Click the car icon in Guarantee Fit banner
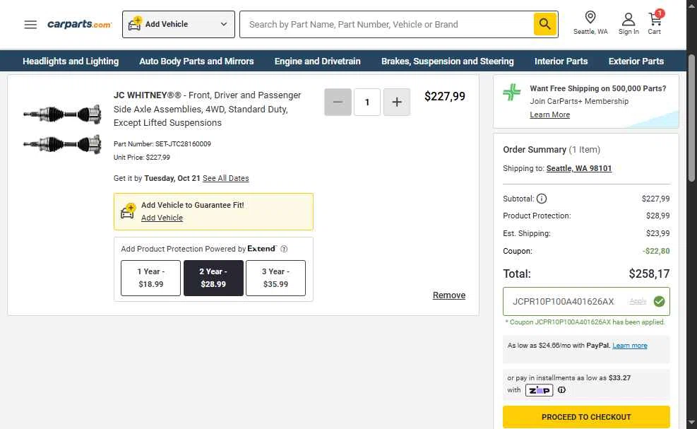The image size is (697, 429). [128, 211]
